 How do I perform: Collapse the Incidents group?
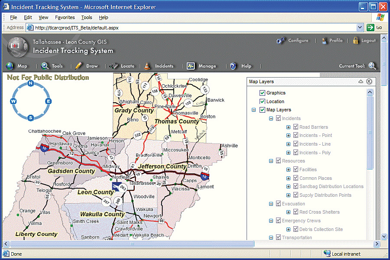[271, 118]
